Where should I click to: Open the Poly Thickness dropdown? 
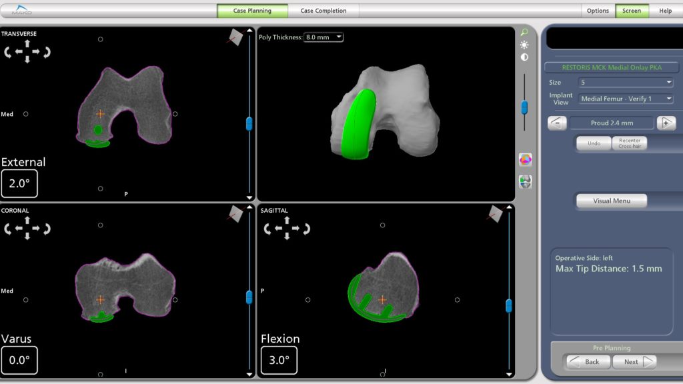[x=323, y=37]
